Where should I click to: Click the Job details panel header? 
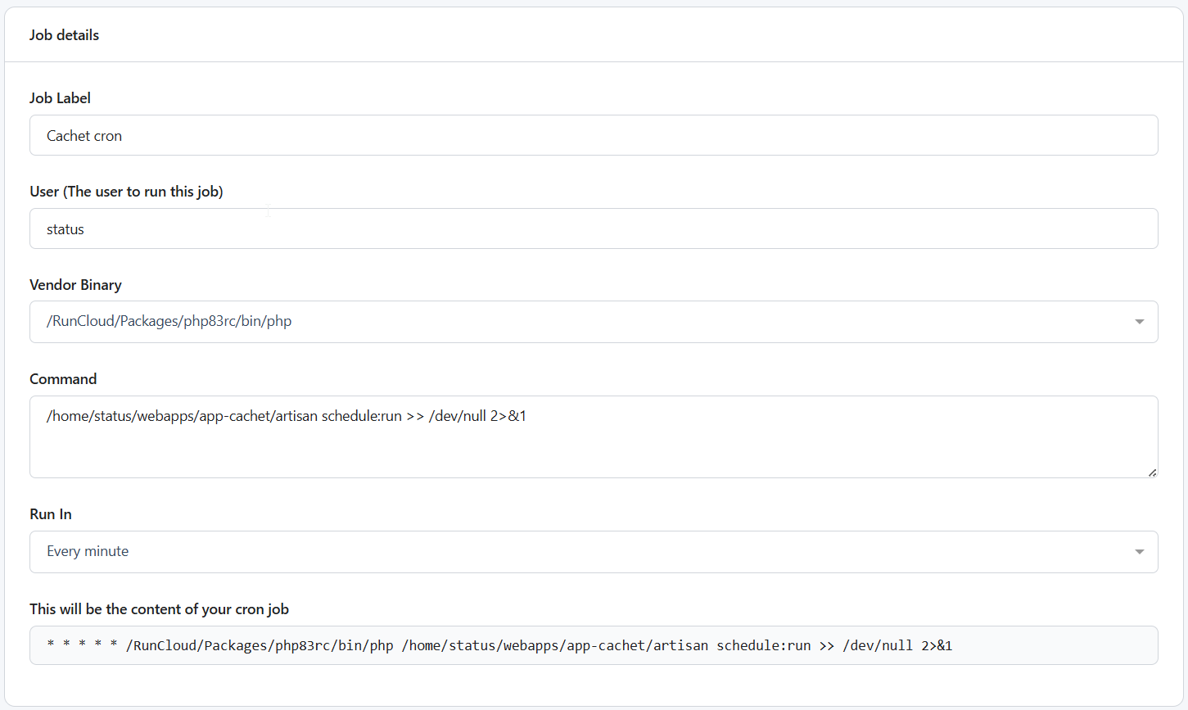pyautogui.click(x=64, y=35)
